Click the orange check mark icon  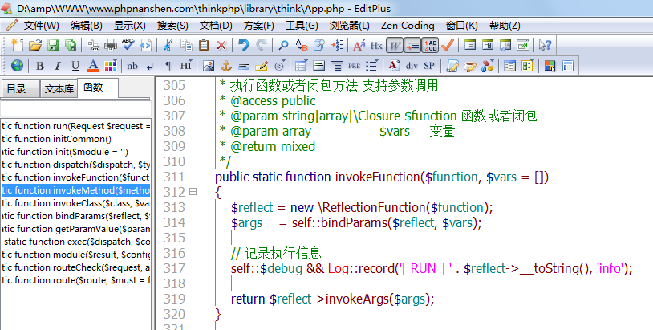click(448, 45)
